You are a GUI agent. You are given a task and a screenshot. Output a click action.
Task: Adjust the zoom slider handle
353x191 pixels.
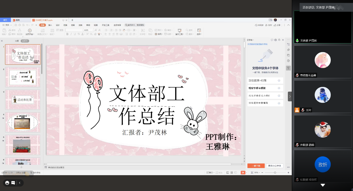pyautogui.click(x=275, y=173)
